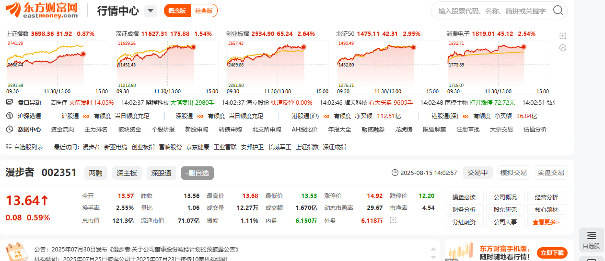Expand 查看更多> links
The image size is (605, 261).
pos(547,222)
